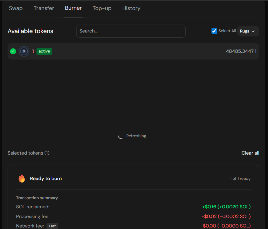The height and width of the screenshot is (229, 268).
Task: Go to the Top-up tab
Action: (x=102, y=8)
